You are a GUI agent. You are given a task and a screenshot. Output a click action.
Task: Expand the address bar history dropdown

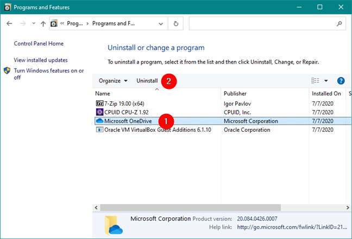[161, 23]
